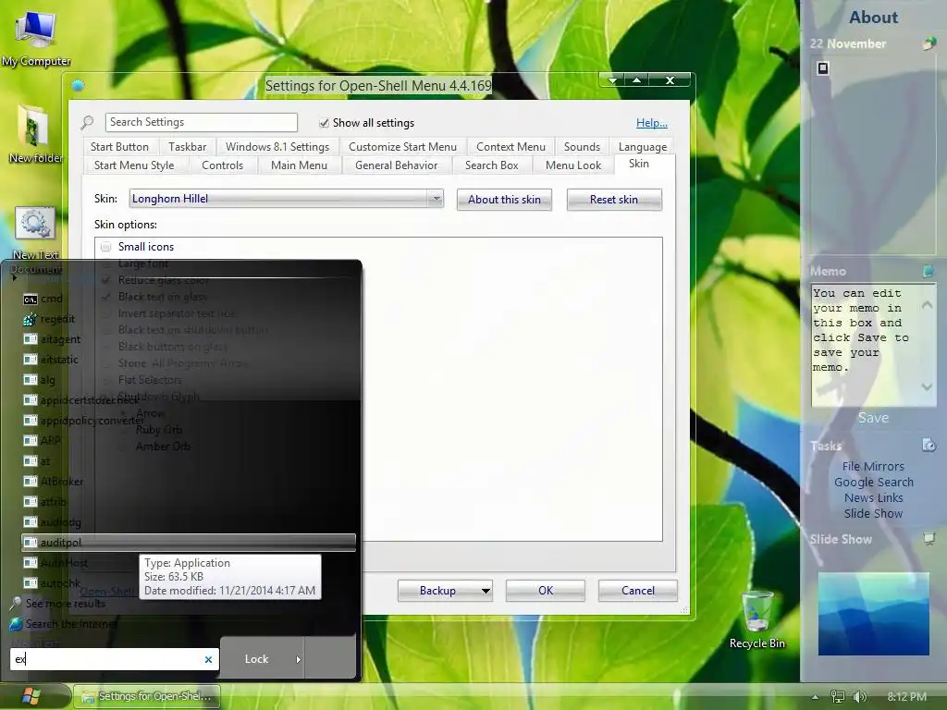The image size is (947, 710).
Task: Click the roll-down arrow in the settings title bar
Action: point(613,80)
